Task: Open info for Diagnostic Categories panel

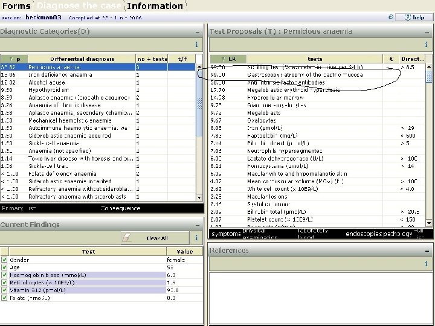Action: [x=196, y=45]
